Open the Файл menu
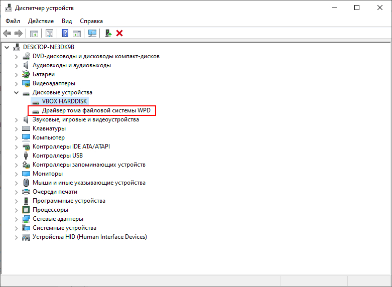This screenshot has height=287, width=392. tap(13, 21)
